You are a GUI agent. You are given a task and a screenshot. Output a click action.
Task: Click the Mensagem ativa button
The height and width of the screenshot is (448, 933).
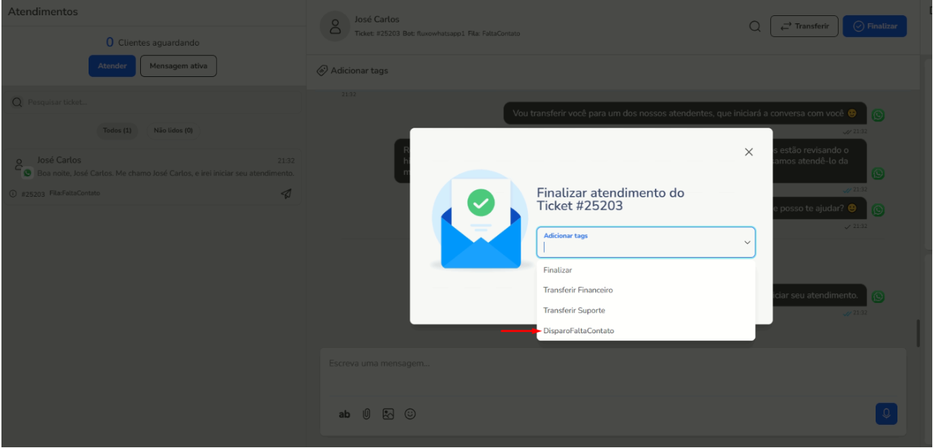pyautogui.click(x=178, y=66)
